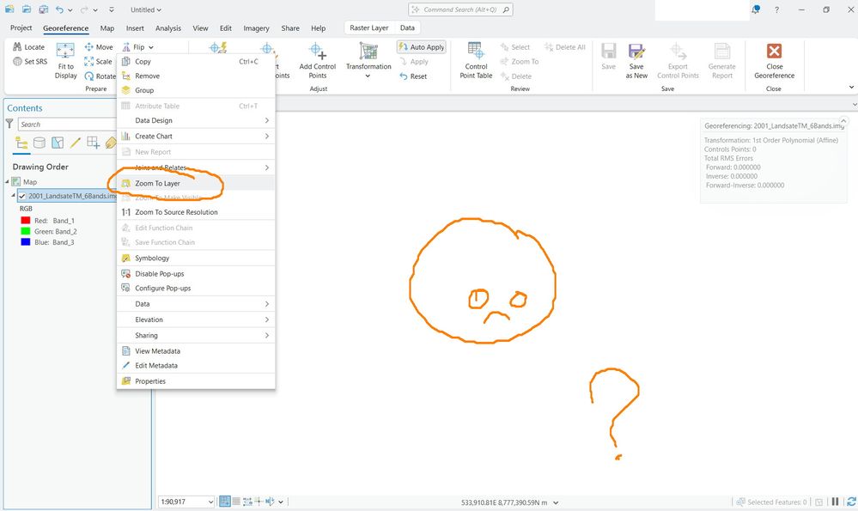
Task: Click the Close Georeference button
Action: click(x=775, y=61)
